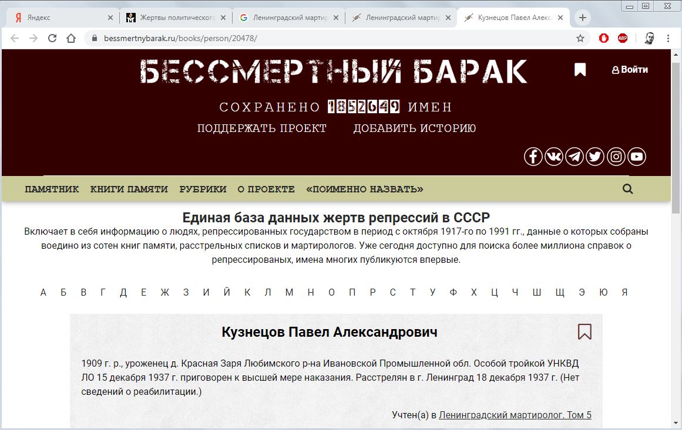682x430 pixels.
Task: Reload the page with the refresh icon
Action: pyautogui.click(x=51, y=38)
